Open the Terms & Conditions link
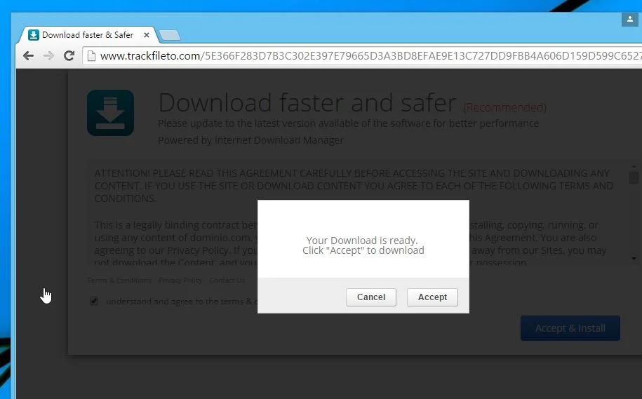Image resolution: width=642 pixels, height=399 pixels. tap(119, 280)
